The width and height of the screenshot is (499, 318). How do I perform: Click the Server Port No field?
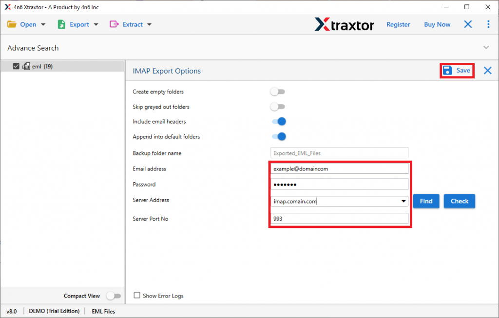click(339, 219)
